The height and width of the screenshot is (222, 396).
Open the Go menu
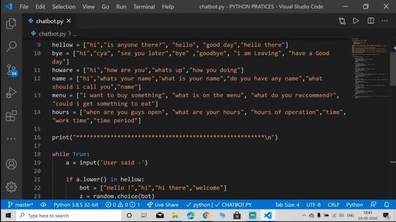(105, 7)
